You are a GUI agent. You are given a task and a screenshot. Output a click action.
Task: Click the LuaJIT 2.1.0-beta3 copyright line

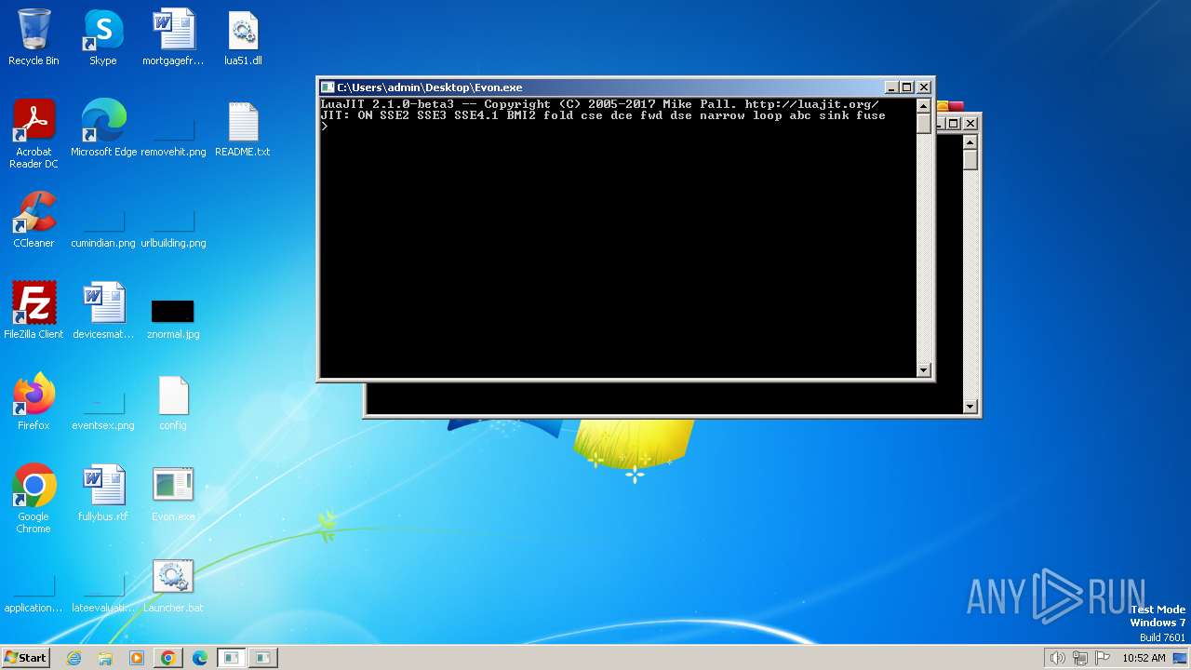point(599,104)
